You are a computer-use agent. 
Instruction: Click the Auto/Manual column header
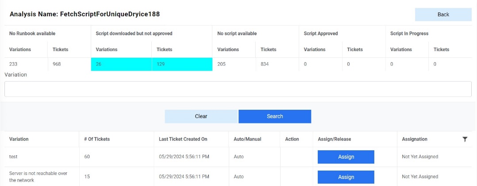tap(247, 139)
